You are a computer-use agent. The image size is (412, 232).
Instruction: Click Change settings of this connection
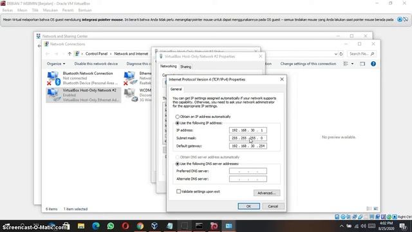(x=308, y=64)
